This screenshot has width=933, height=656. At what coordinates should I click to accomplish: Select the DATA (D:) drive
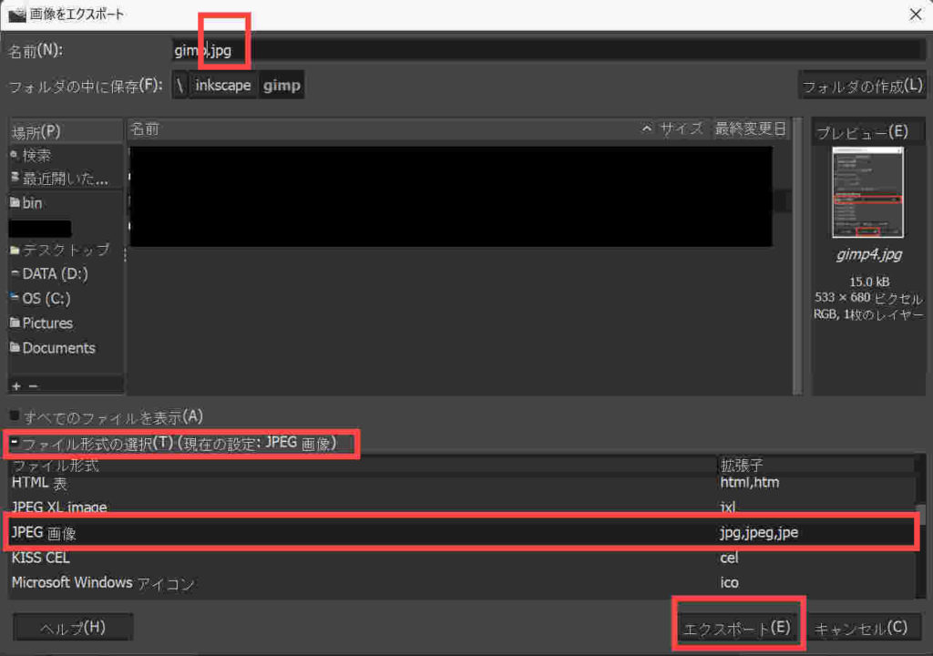55,273
